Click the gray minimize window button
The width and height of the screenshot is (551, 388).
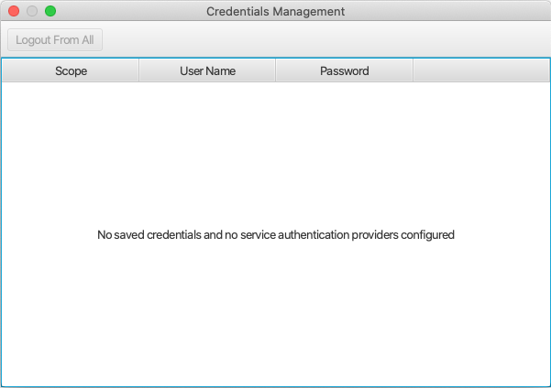pyautogui.click(x=32, y=12)
